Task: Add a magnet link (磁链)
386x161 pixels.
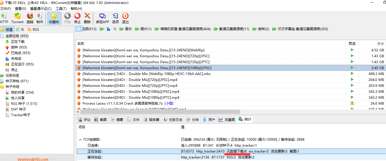Action: click(x=30, y=18)
